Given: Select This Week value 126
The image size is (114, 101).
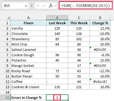Looking at the screenshot, I should (79, 34).
